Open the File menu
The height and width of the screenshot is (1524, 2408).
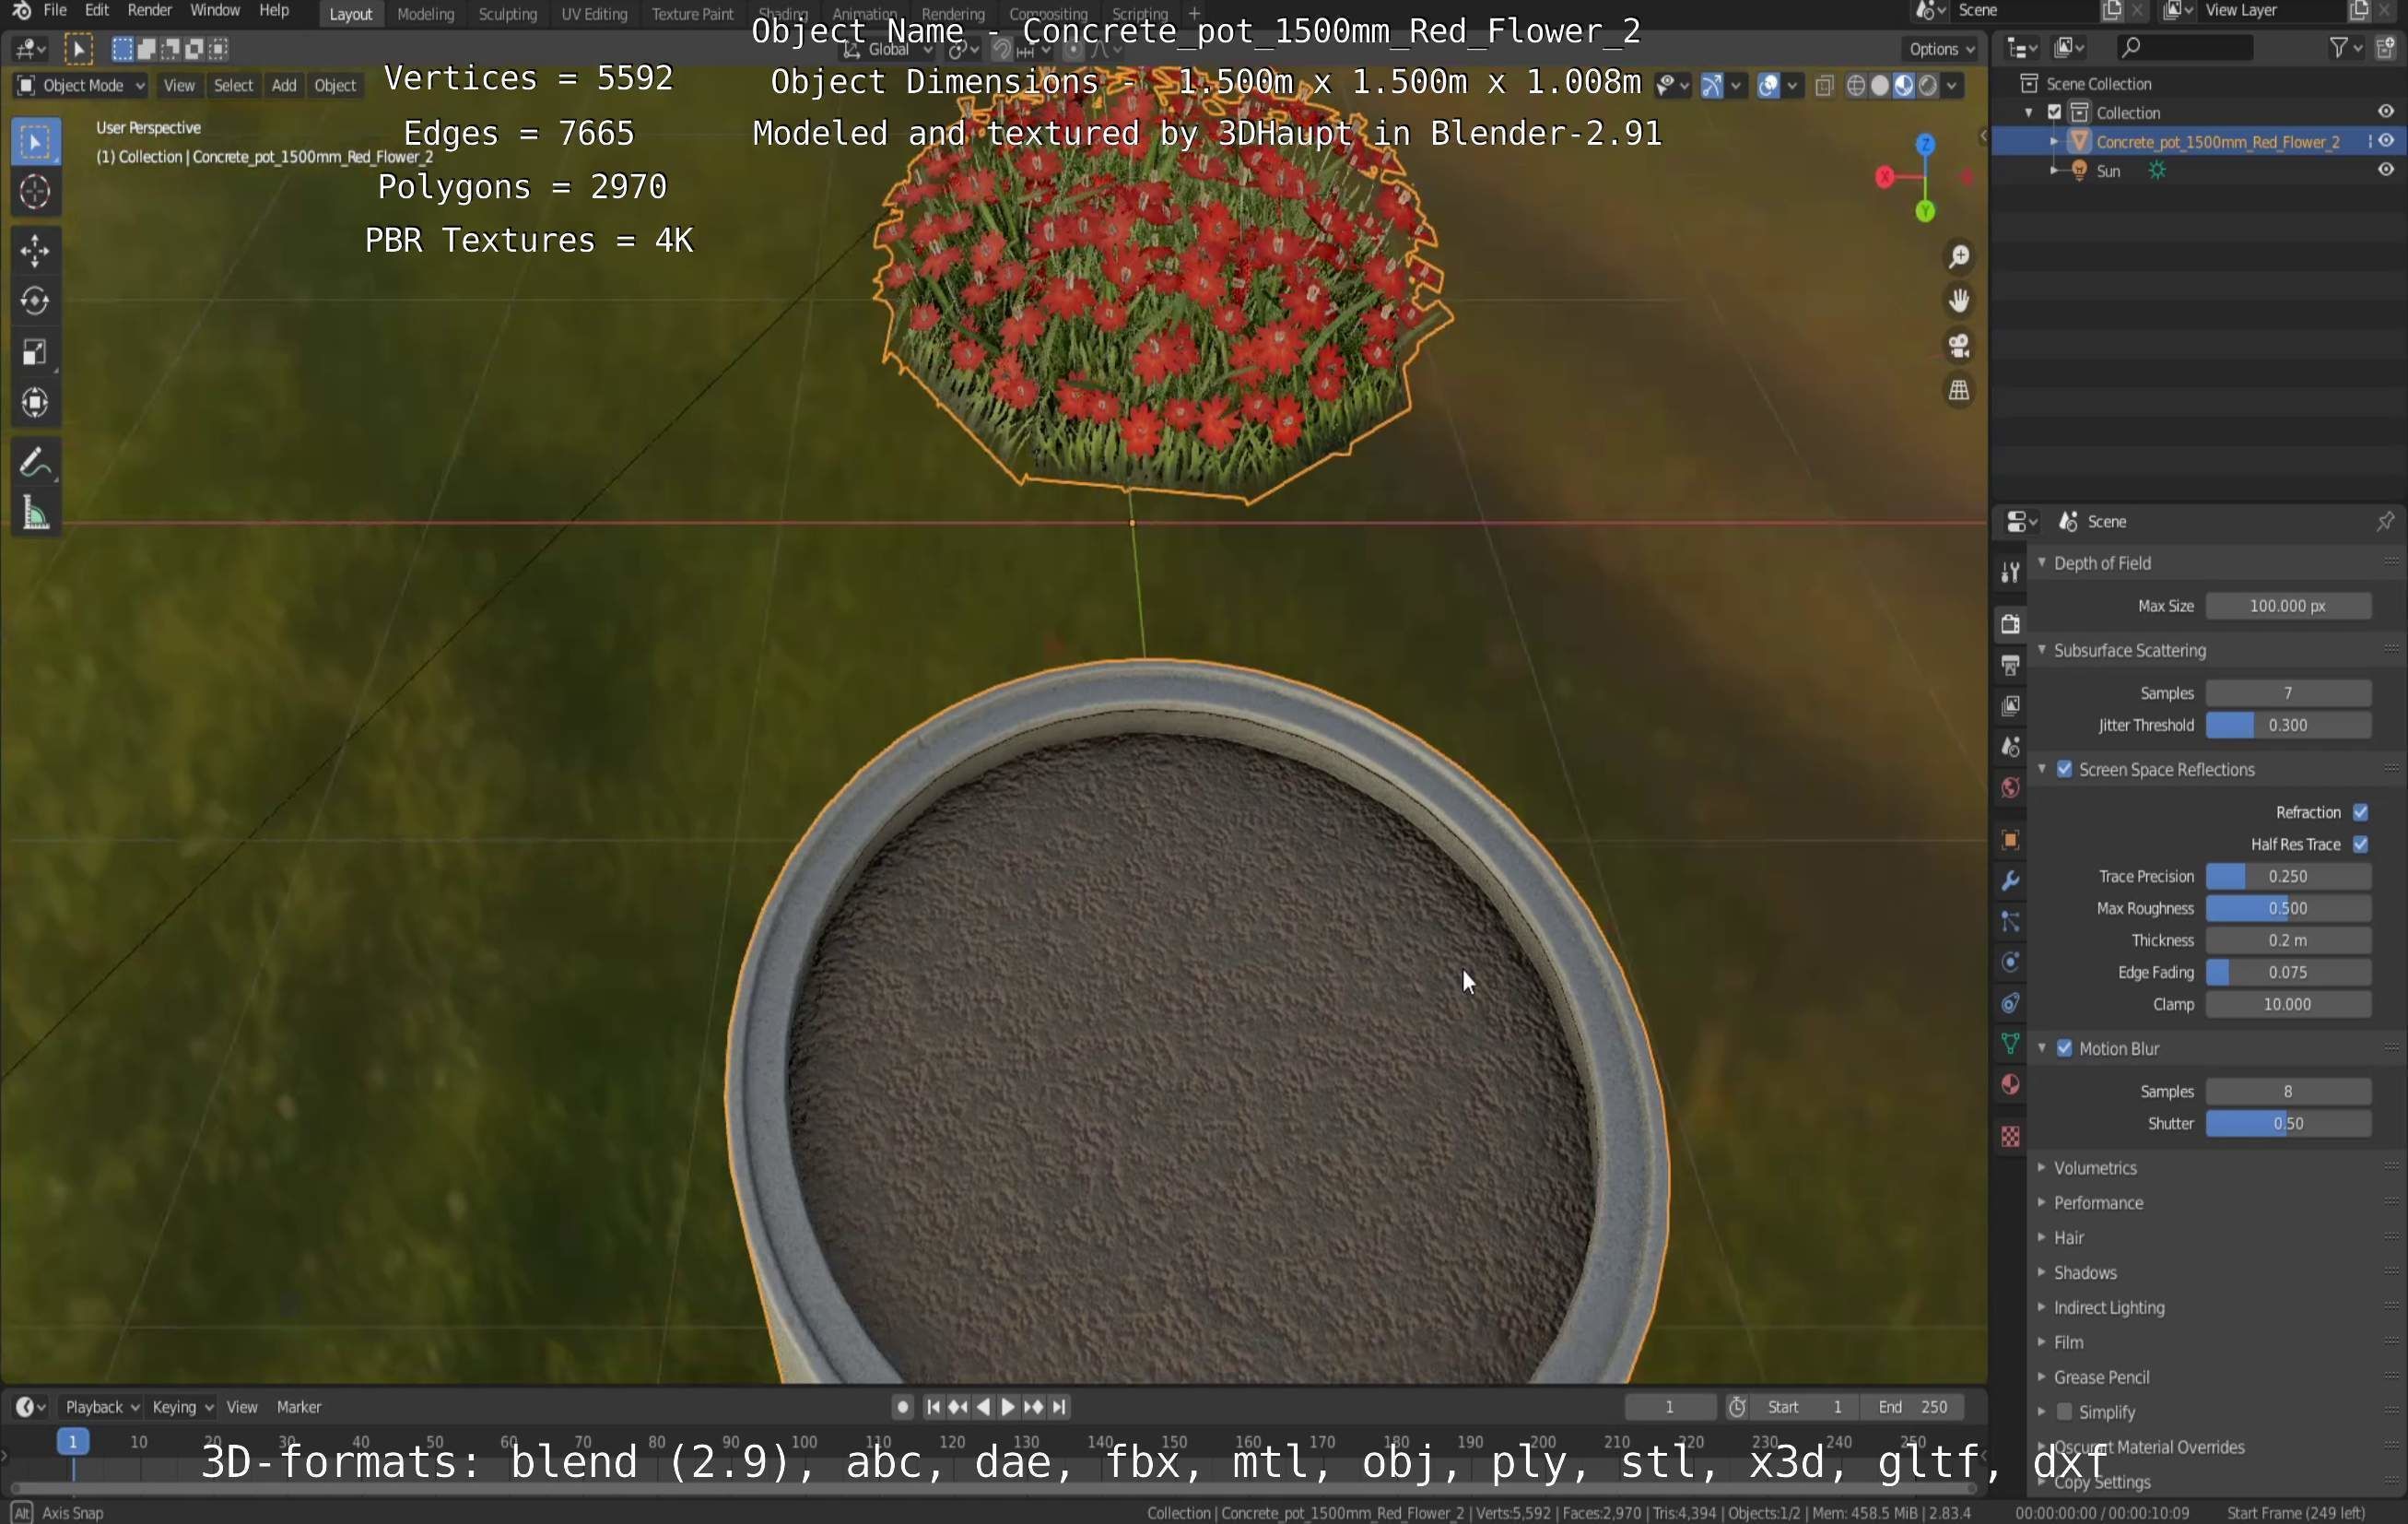click(x=55, y=11)
